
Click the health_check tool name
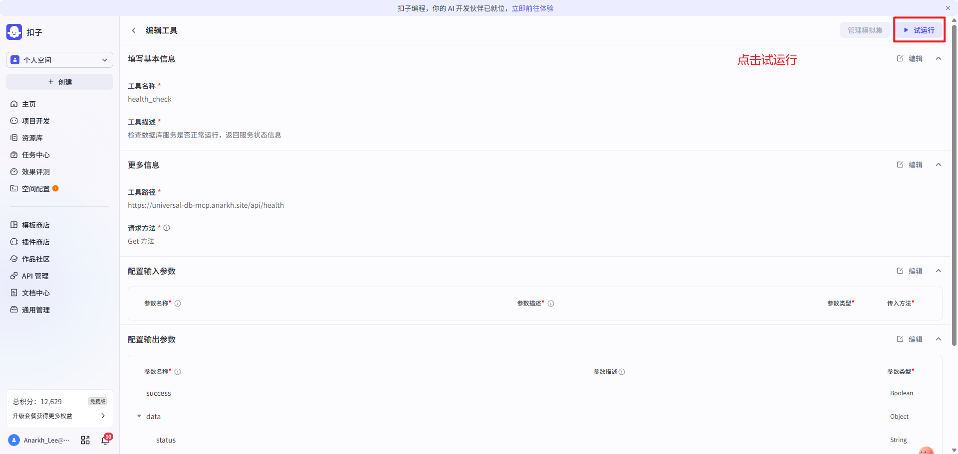pos(150,99)
